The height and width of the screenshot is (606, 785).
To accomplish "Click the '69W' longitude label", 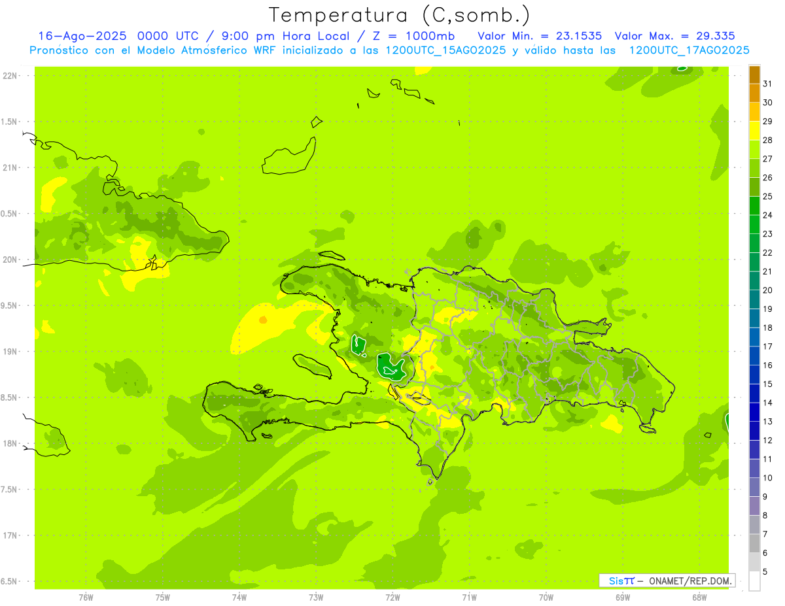I will point(622,598).
